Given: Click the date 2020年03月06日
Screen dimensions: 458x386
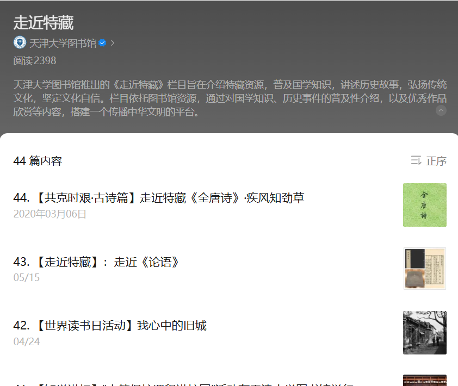Looking at the screenshot, I should tap(50, 214).
